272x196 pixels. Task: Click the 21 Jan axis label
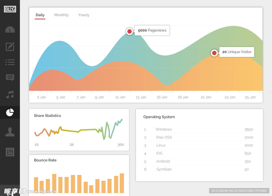click(206, 97)
